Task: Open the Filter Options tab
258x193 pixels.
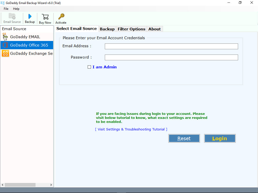Action: (132, 29)
